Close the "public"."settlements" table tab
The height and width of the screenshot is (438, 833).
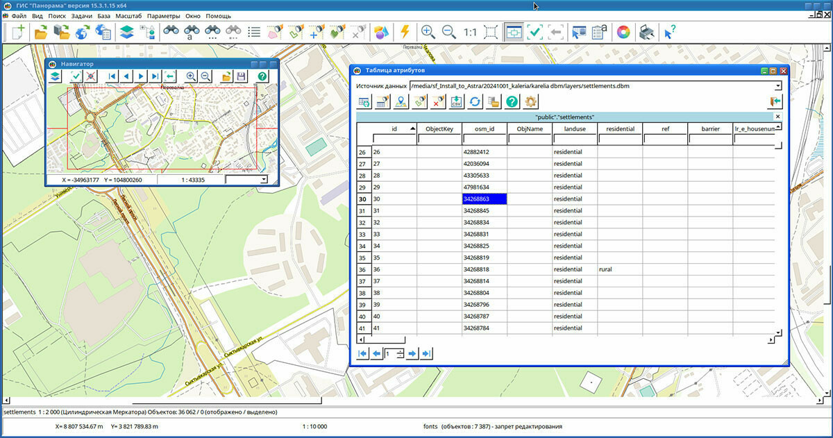777,117
